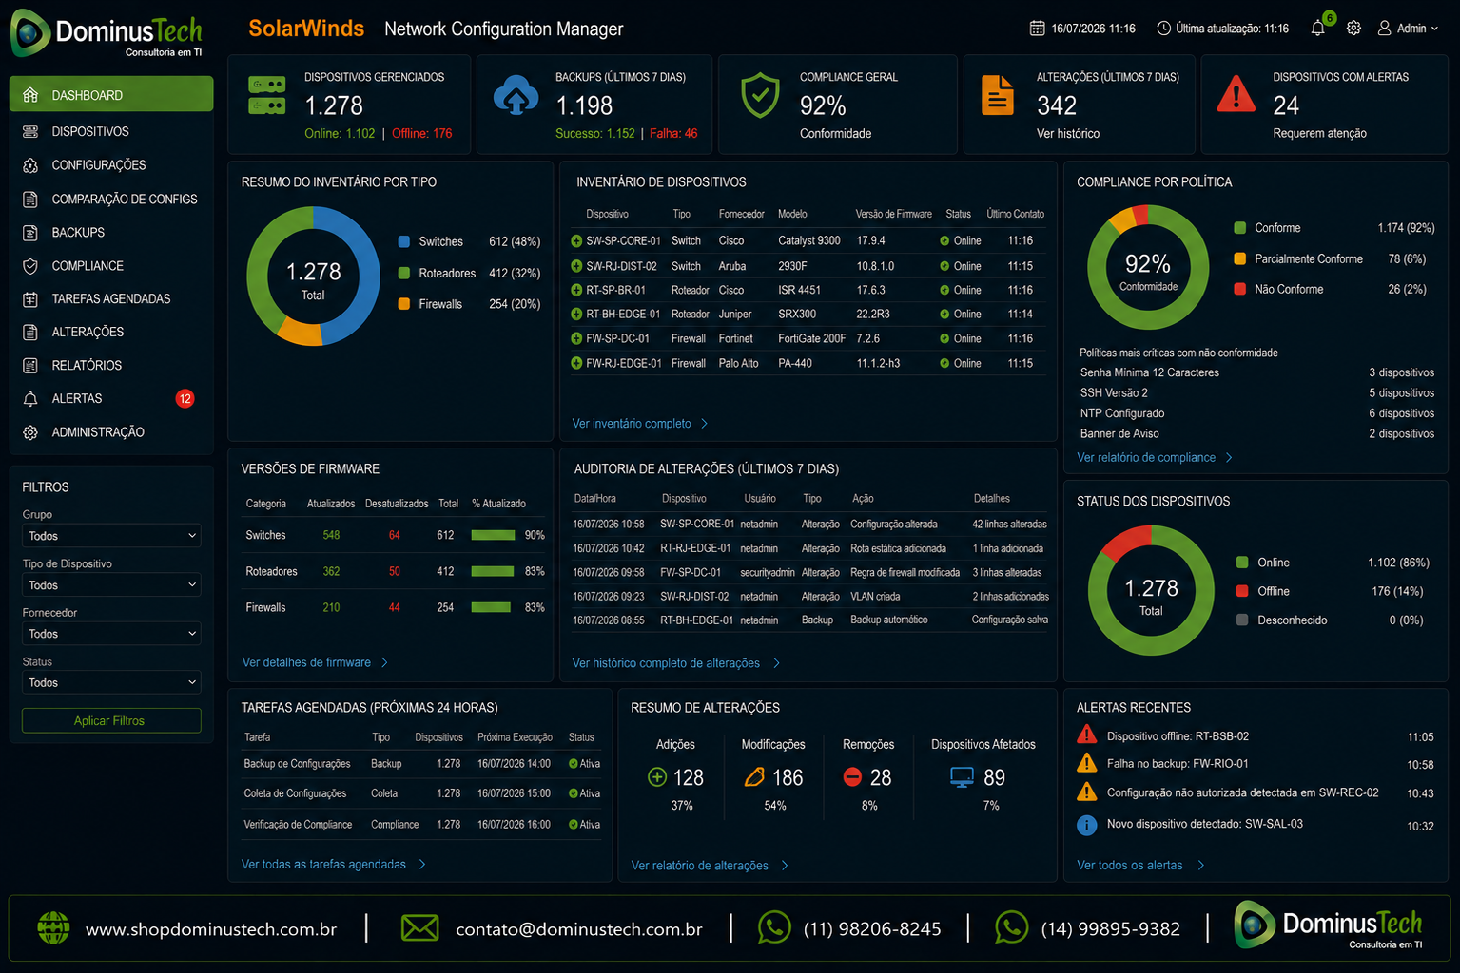Viewport: 1460px width, 973px height.
Task: Click the managed devices server icon
Action: [x=267, y=96]
